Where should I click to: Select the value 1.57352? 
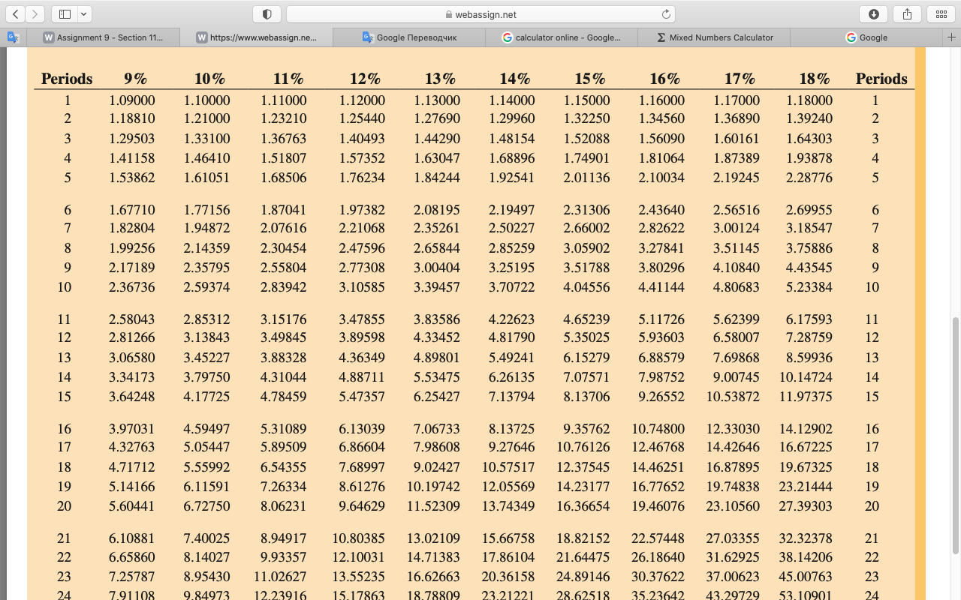coord(362,158)
